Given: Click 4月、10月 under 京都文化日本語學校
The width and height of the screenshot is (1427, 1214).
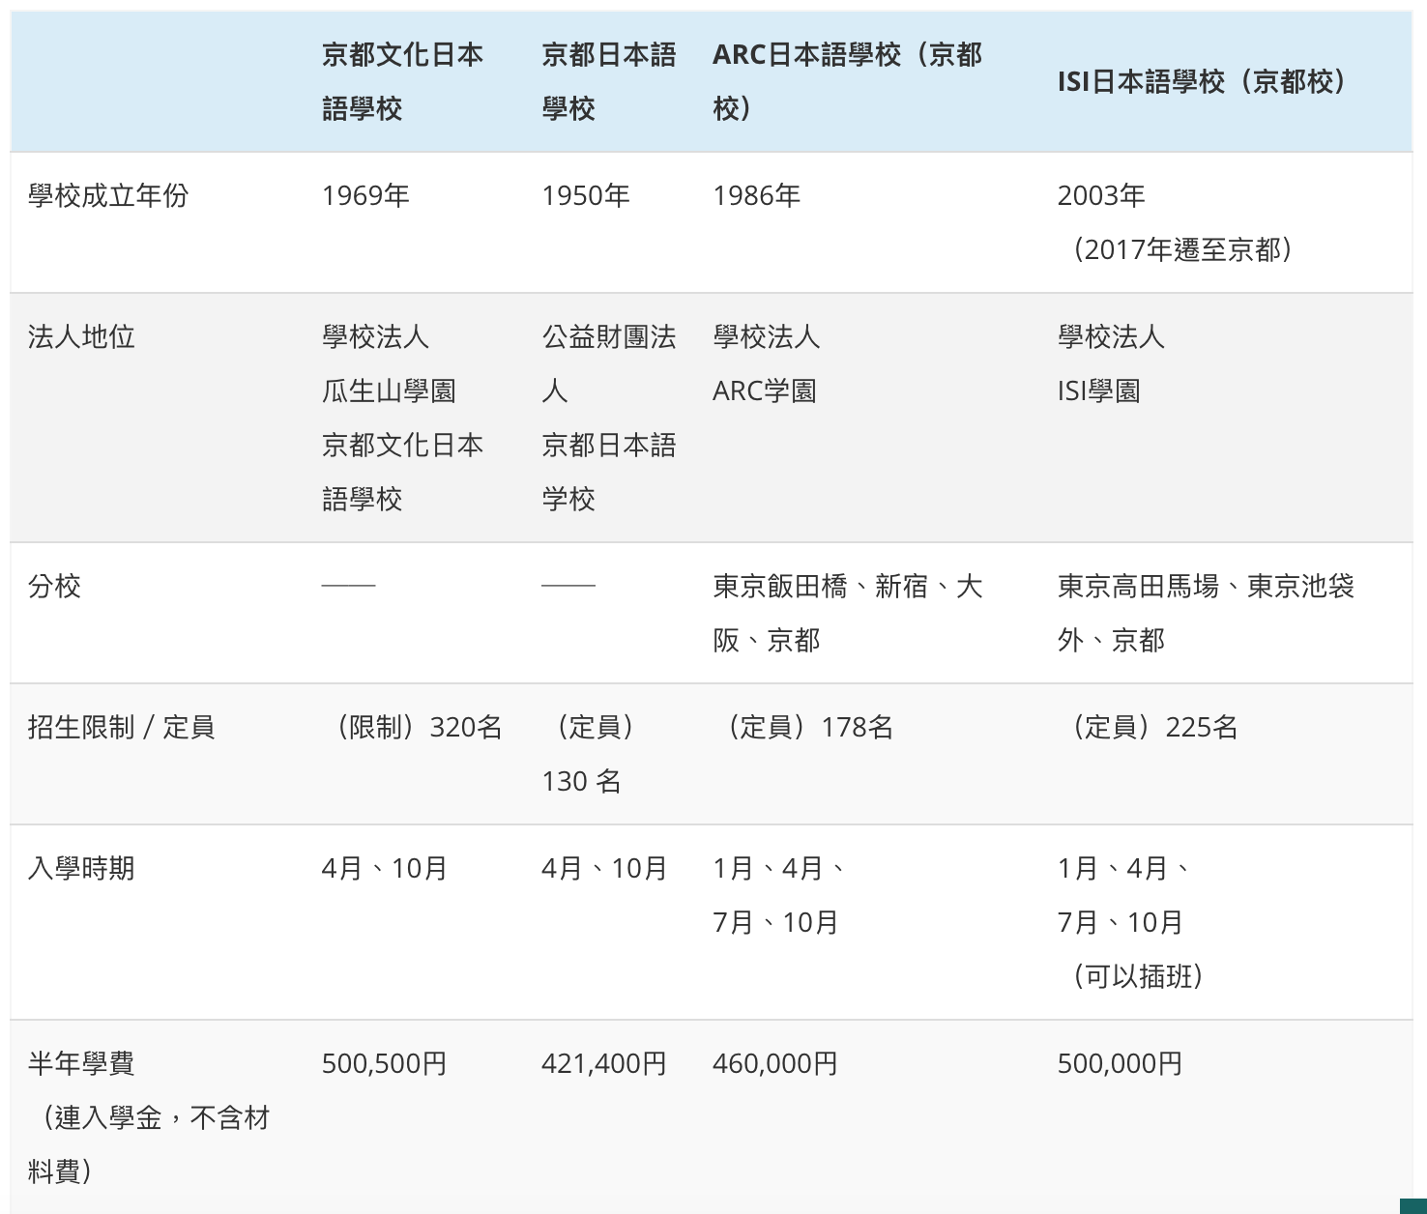Looking at the screenshot, I should (384, 869).
